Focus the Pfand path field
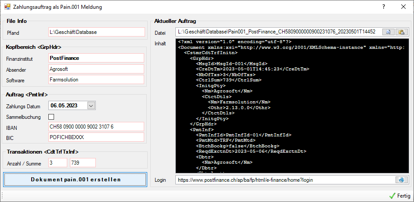This screenshot has height=202, width=414. (97, 32)
